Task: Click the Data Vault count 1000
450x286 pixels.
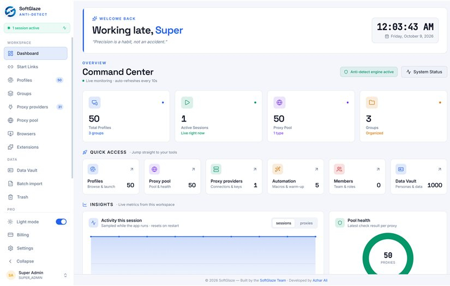Action: 435,185
